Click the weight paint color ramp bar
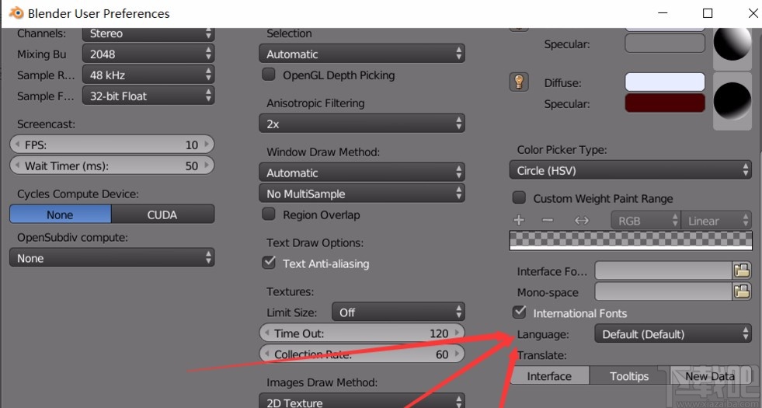The image size is (762, 408). [x=630, y=241]
